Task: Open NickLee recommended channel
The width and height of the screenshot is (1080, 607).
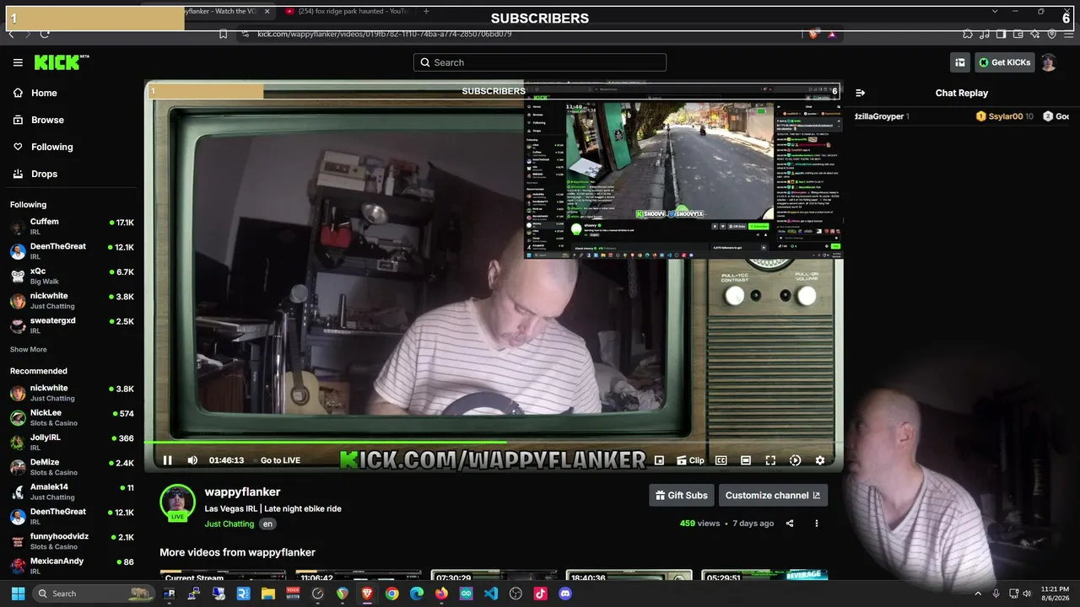Action: (x=72, y=417)
